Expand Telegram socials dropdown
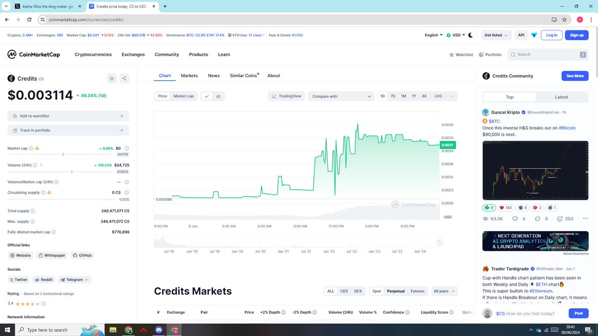Image resolution: width=598 pixels, height=336 pixels. (74, 280)
